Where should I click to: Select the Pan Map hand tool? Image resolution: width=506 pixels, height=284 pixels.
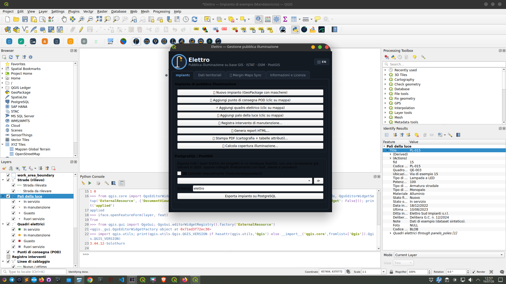(x=64, y=19)
